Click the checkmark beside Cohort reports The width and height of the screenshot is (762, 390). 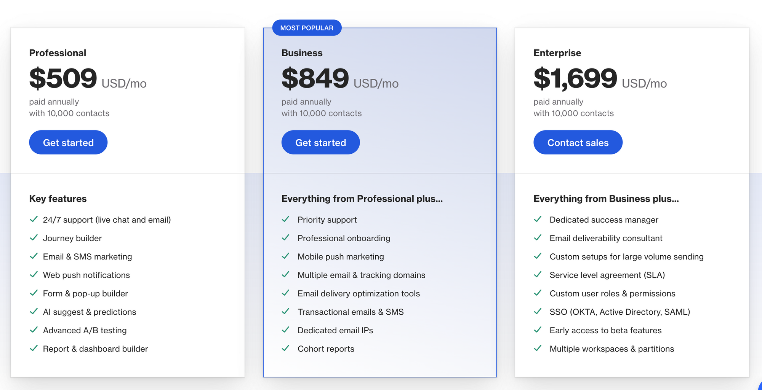[x=286, y=348]
